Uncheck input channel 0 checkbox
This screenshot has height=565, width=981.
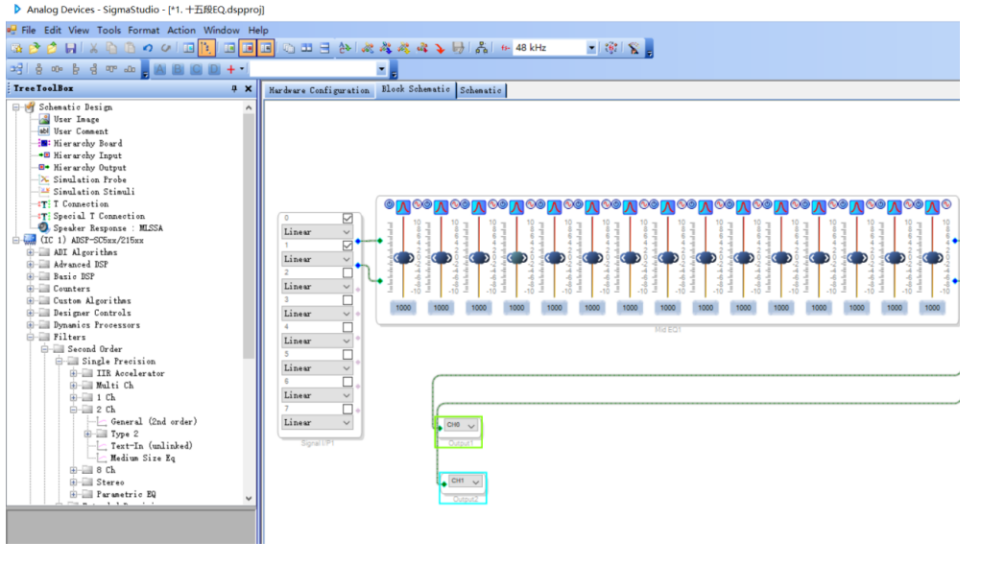(x=347, y=218)
